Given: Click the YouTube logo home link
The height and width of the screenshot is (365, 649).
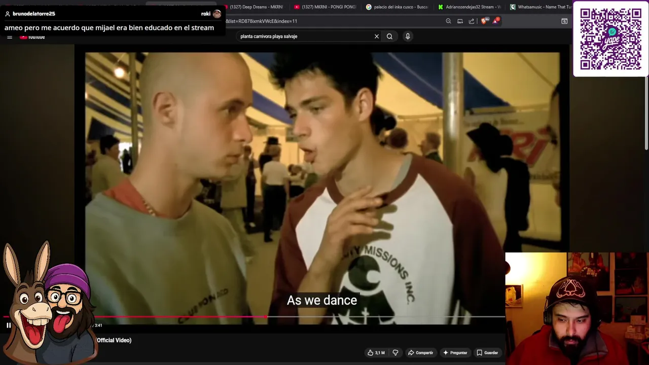Looking at the screenshot, I should coord(32,37).
